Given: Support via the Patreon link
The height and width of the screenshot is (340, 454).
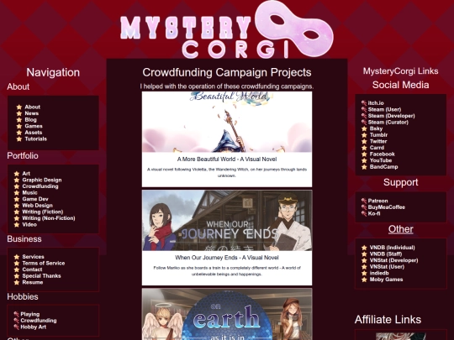Looking at the screenshot, I should point(377,201).
